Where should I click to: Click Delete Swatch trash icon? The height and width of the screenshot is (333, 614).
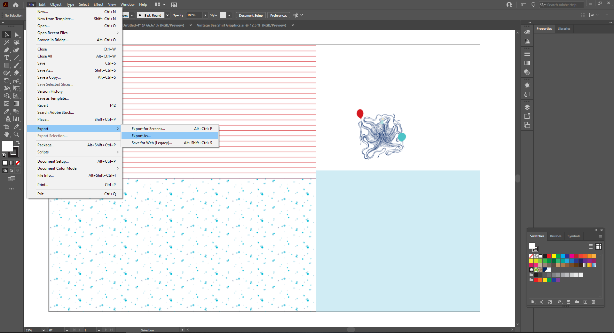[x=593, y=302]
